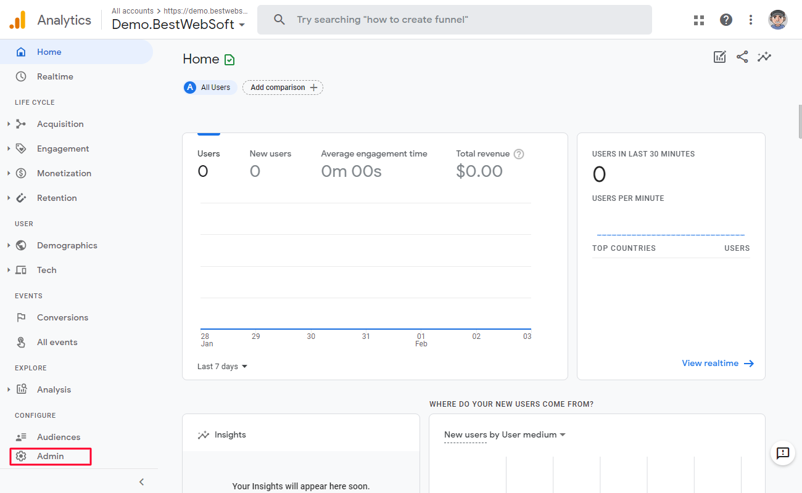Image resolution: width=802 pixels, height=493 pixels.
Task: Click the page vertical scrollbar thumb
Action: tap(800, 121)
